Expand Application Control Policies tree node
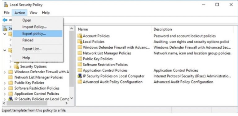The height and width of the screenshot is (116, 238). coord(5,94)
